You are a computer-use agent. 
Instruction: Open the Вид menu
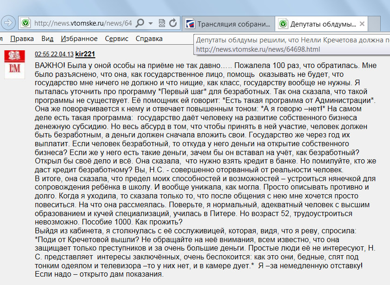(47, 39)
